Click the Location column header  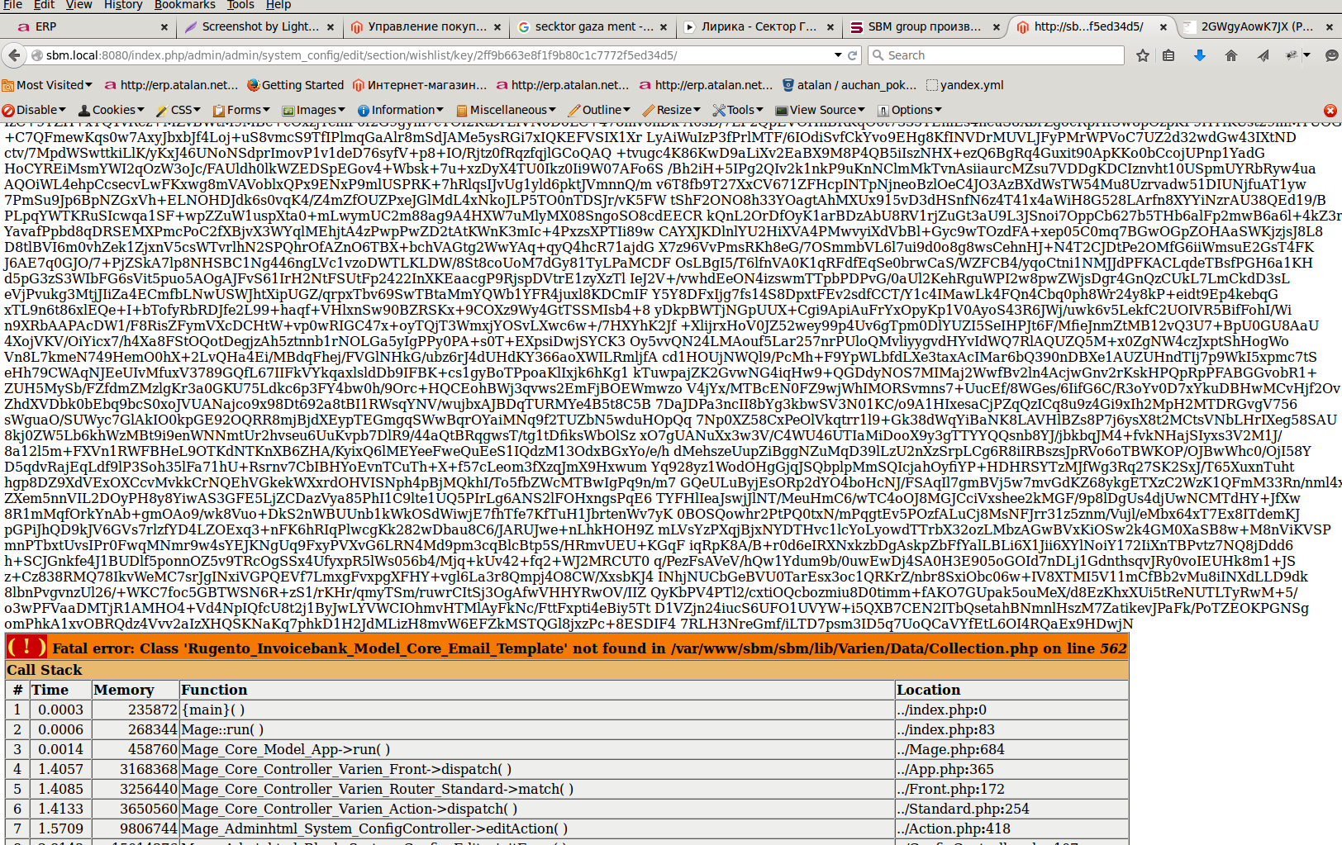pyautogui.click(x=1011, y=690)
